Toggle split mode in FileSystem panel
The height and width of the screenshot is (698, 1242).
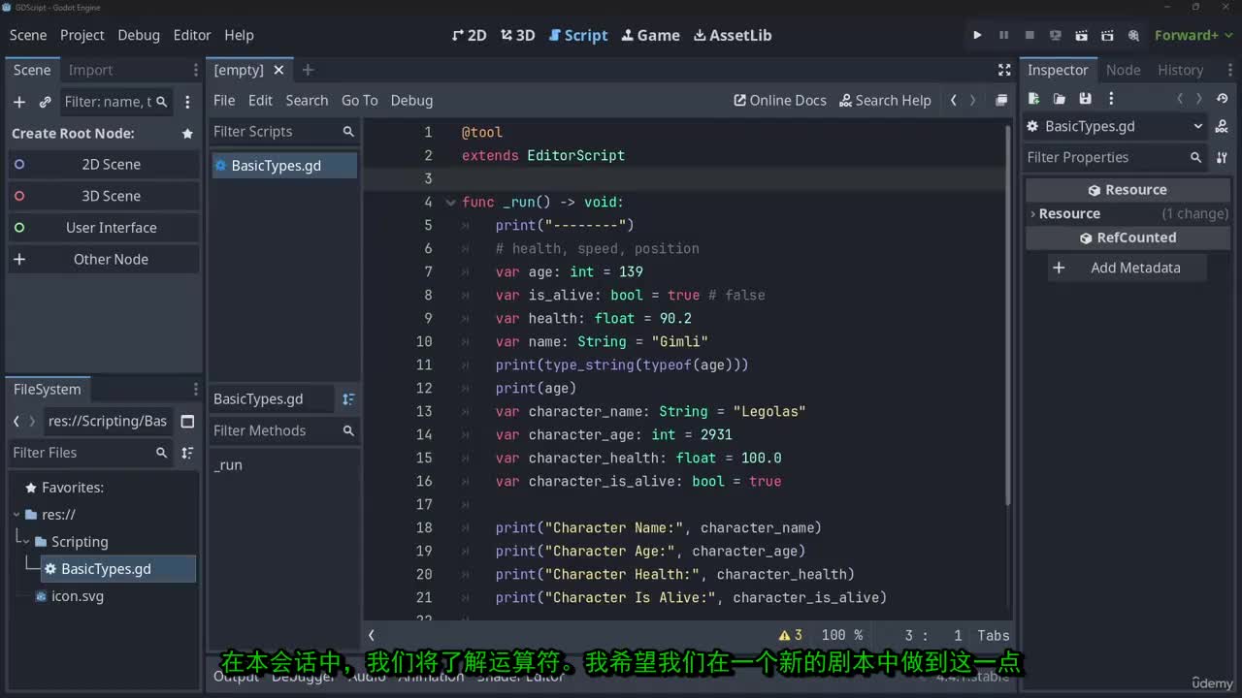pyautogui.click(x=187, y=422)
